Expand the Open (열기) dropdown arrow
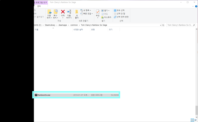The height and width of the screenshot is (122, 198). (109, 10)
